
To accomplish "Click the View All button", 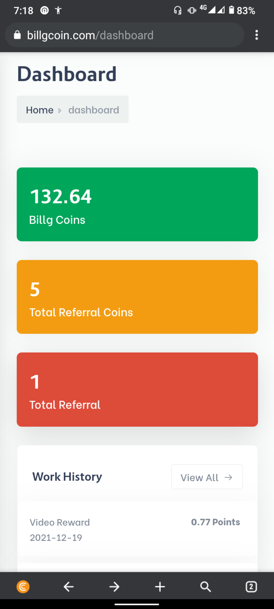I will click(207, 477).
